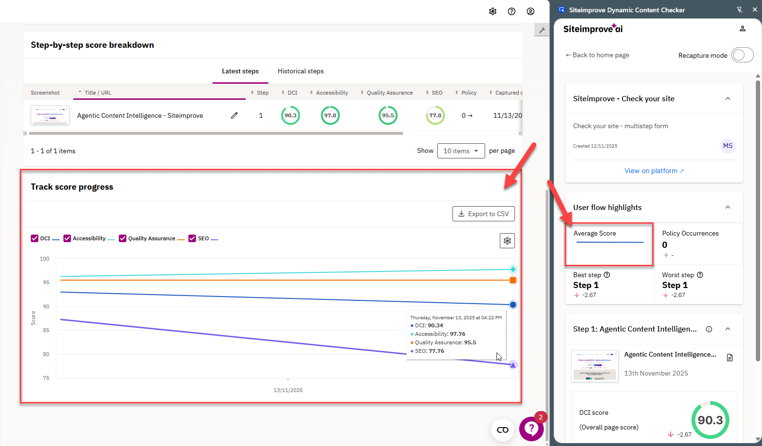Click the Policy Occurrences tile
This screenshot has width=762, height=446.
(x=699, y=244)
